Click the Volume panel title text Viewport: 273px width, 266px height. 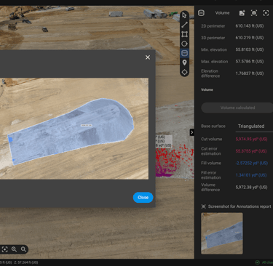pyautogui.click(x=222, y=13)
